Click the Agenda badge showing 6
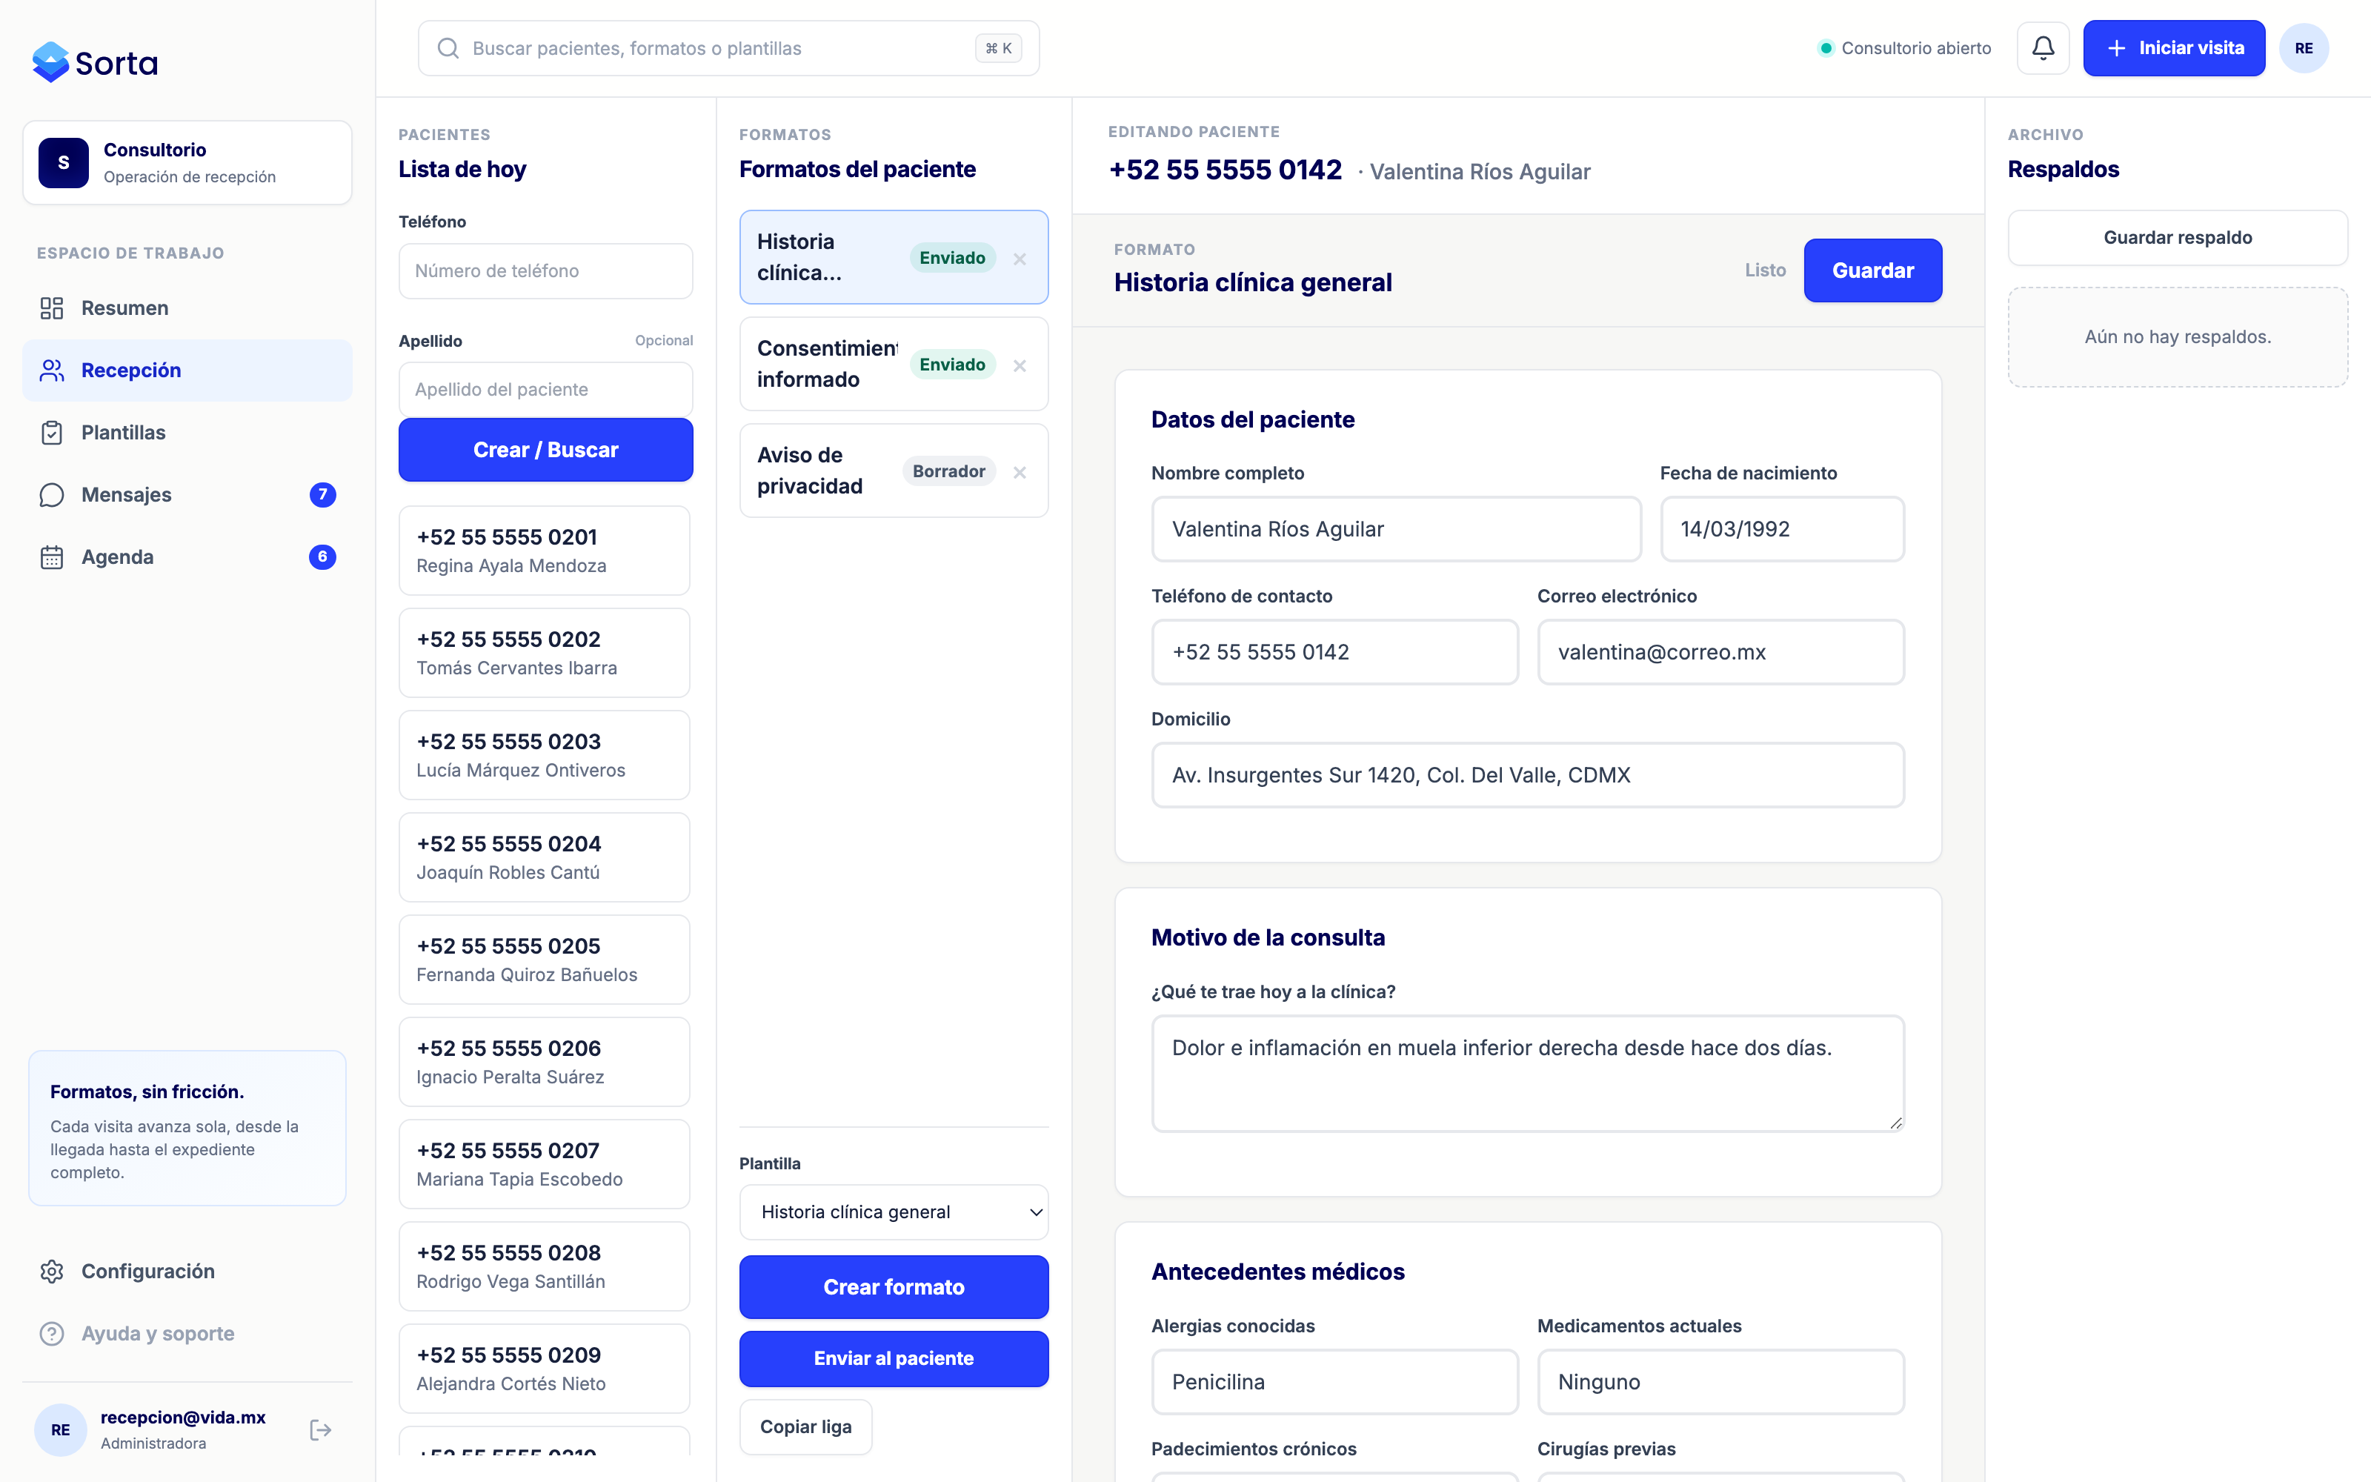 [322, 556]
